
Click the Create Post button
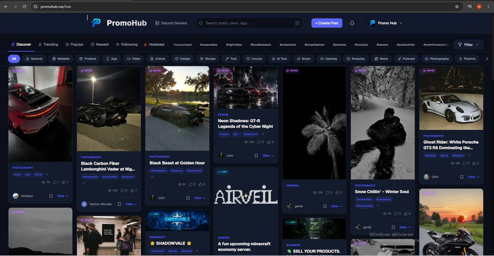click(x=327, y=23)
